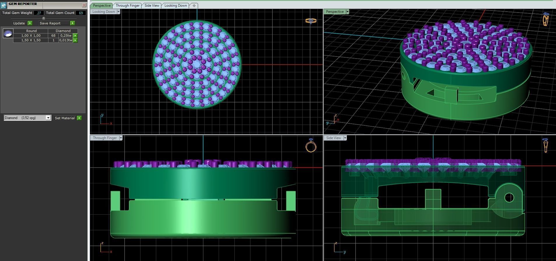This screenshot has height=261, width=556.
Task: Click the Set Material button
Action: click(65, 118)
